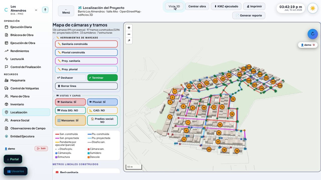321x180 pixels.
Task: Open Control de Volquetas
Action: click(26, 88)
